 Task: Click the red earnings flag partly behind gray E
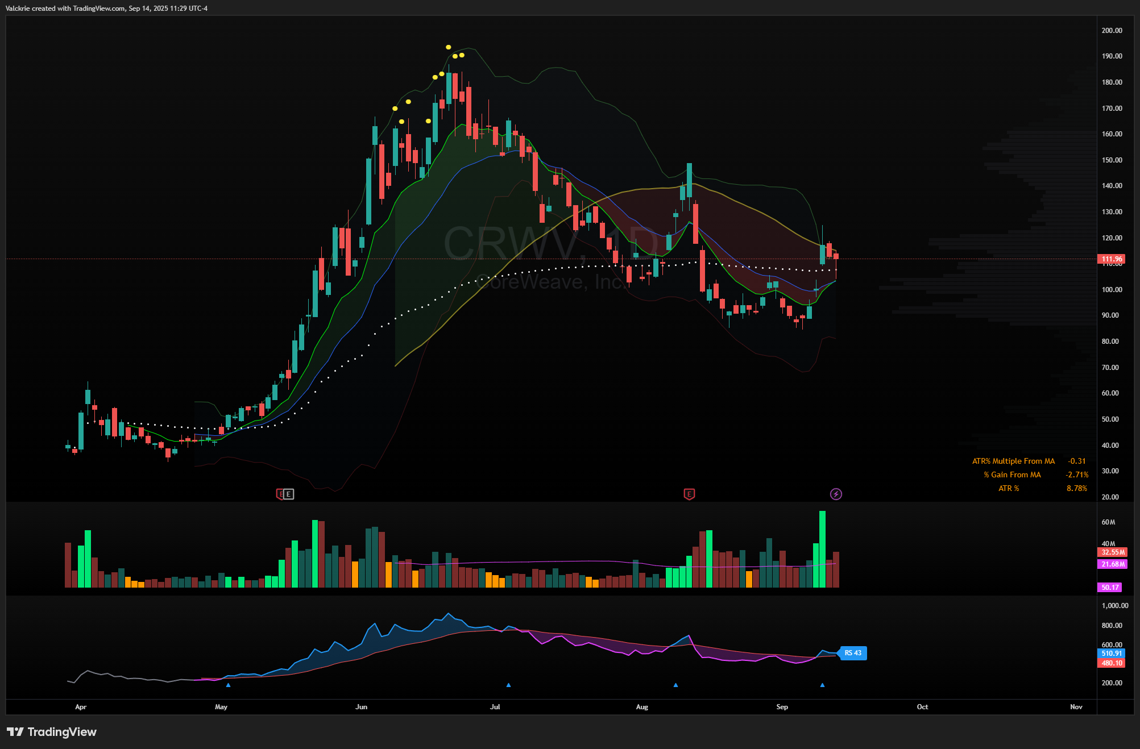(279, 494)
